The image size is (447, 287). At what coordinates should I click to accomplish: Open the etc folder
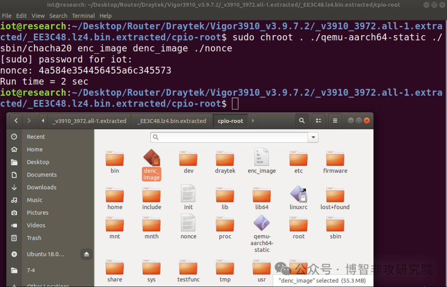tap(298, 159)
